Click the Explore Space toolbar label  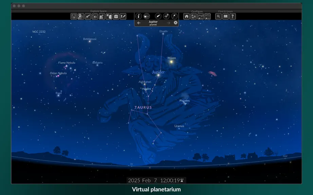98,11
